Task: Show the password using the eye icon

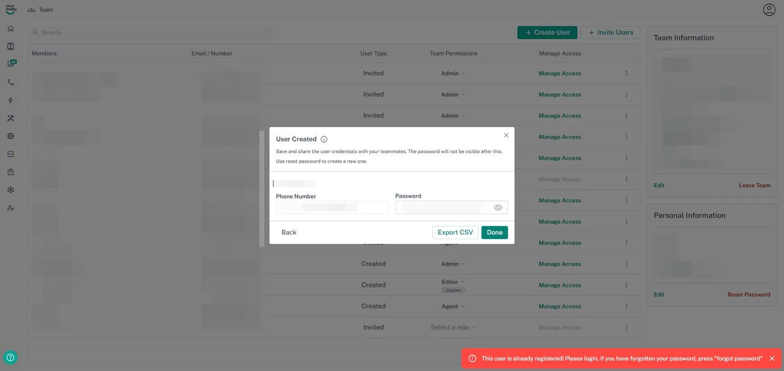Action: click(x=498, y=208)
